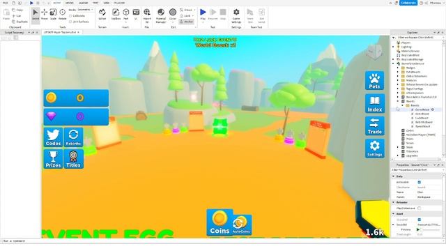
Task: Click the Copy command
Action: (x=17, y=10)
